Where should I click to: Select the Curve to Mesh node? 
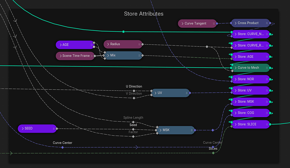tap(250, 68)
